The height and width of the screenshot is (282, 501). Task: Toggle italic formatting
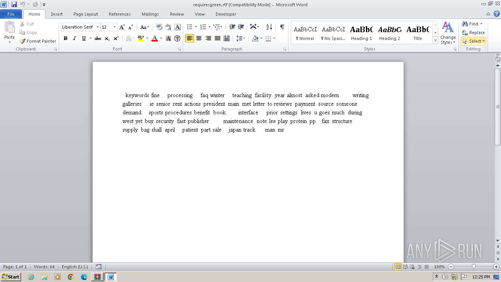tap(74, 38)
